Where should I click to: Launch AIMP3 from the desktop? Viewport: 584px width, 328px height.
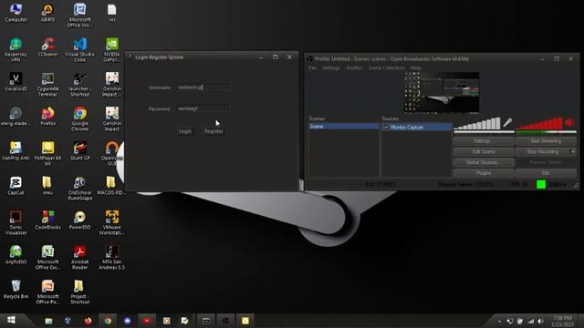pos(47,13)
